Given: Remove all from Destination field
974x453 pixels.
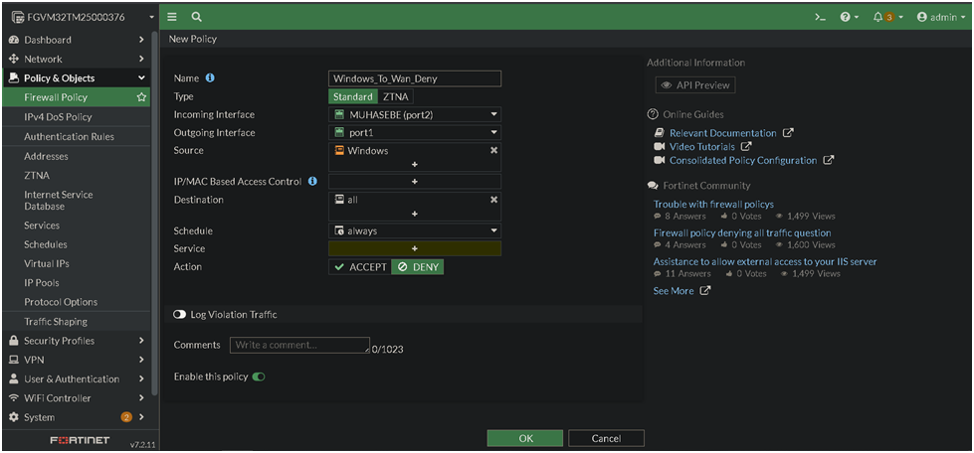Looking at the screenshot, I should tap(493, 200).
